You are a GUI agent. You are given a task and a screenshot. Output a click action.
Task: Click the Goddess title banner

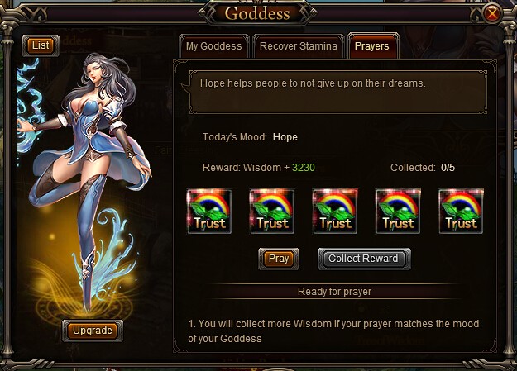(x=257, y=13)
